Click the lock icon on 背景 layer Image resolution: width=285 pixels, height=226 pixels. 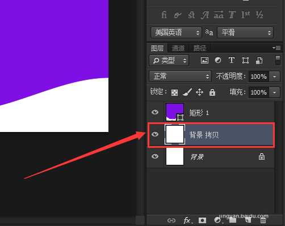pos(262,156)
